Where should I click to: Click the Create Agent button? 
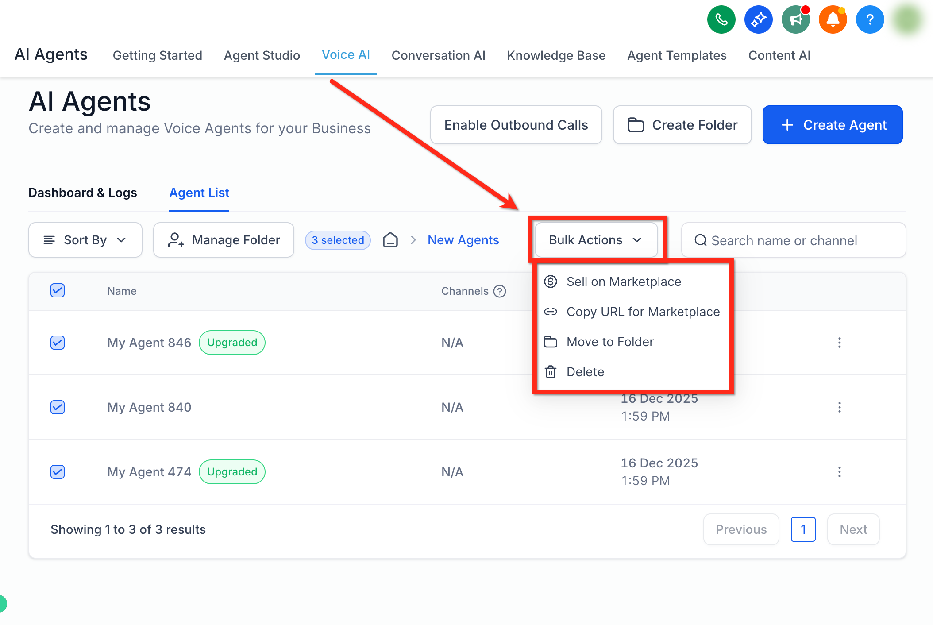(833, 125)
